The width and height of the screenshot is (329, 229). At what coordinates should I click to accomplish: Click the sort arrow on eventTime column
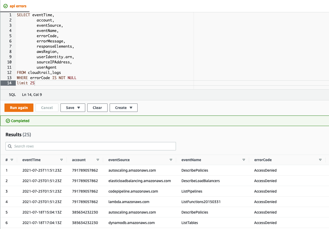[62, 160]
